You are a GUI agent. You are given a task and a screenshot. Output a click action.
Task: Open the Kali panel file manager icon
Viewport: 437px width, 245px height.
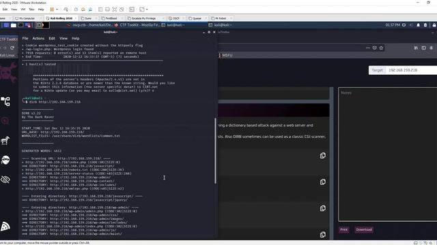pos(14,25)
